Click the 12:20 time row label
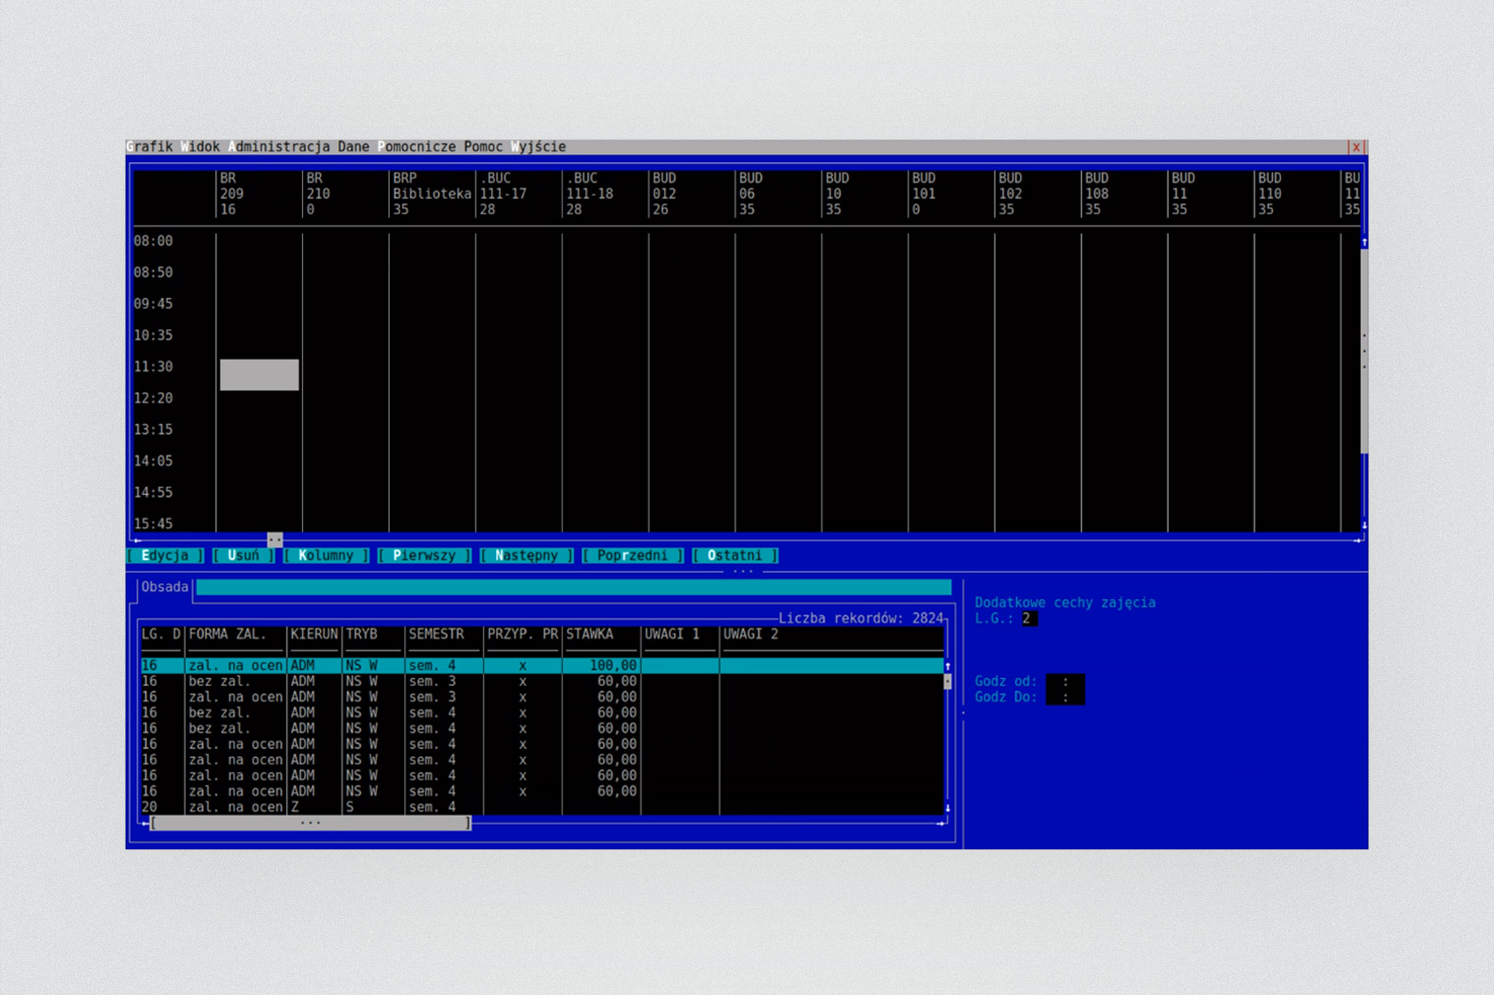 click(x=153, y=398)
